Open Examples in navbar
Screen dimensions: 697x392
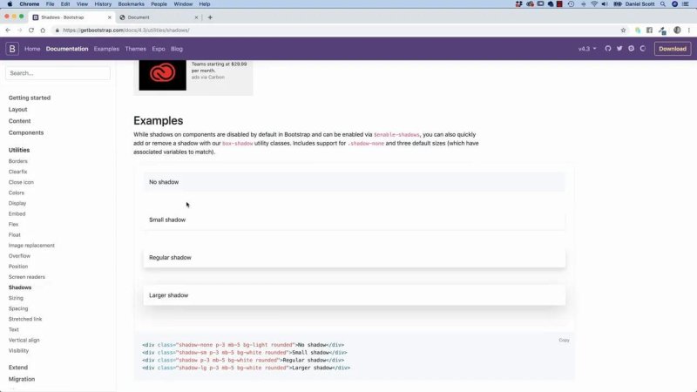coord(106,49)
